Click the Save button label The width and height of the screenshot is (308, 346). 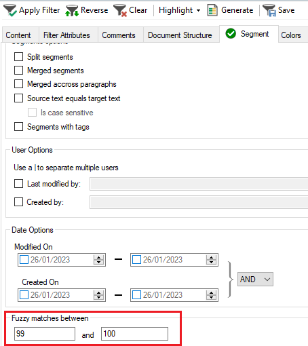[286, 10]
